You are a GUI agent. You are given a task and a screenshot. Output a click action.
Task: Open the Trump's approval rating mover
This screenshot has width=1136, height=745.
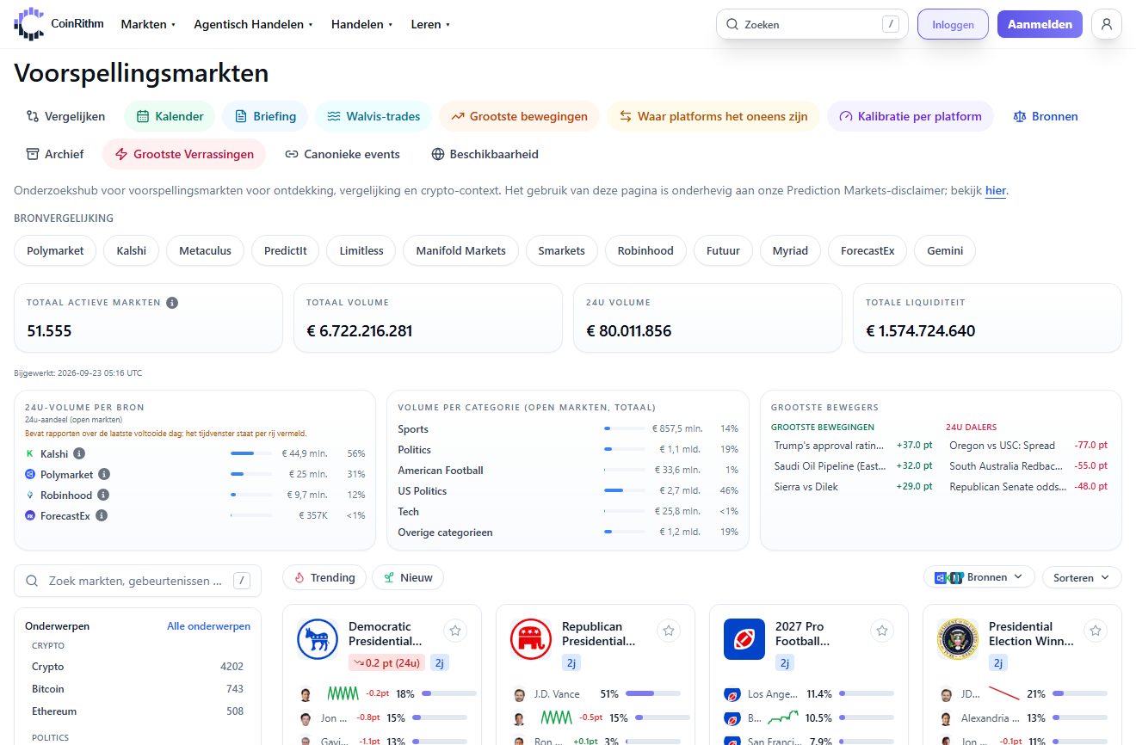[x=854, y=446]
